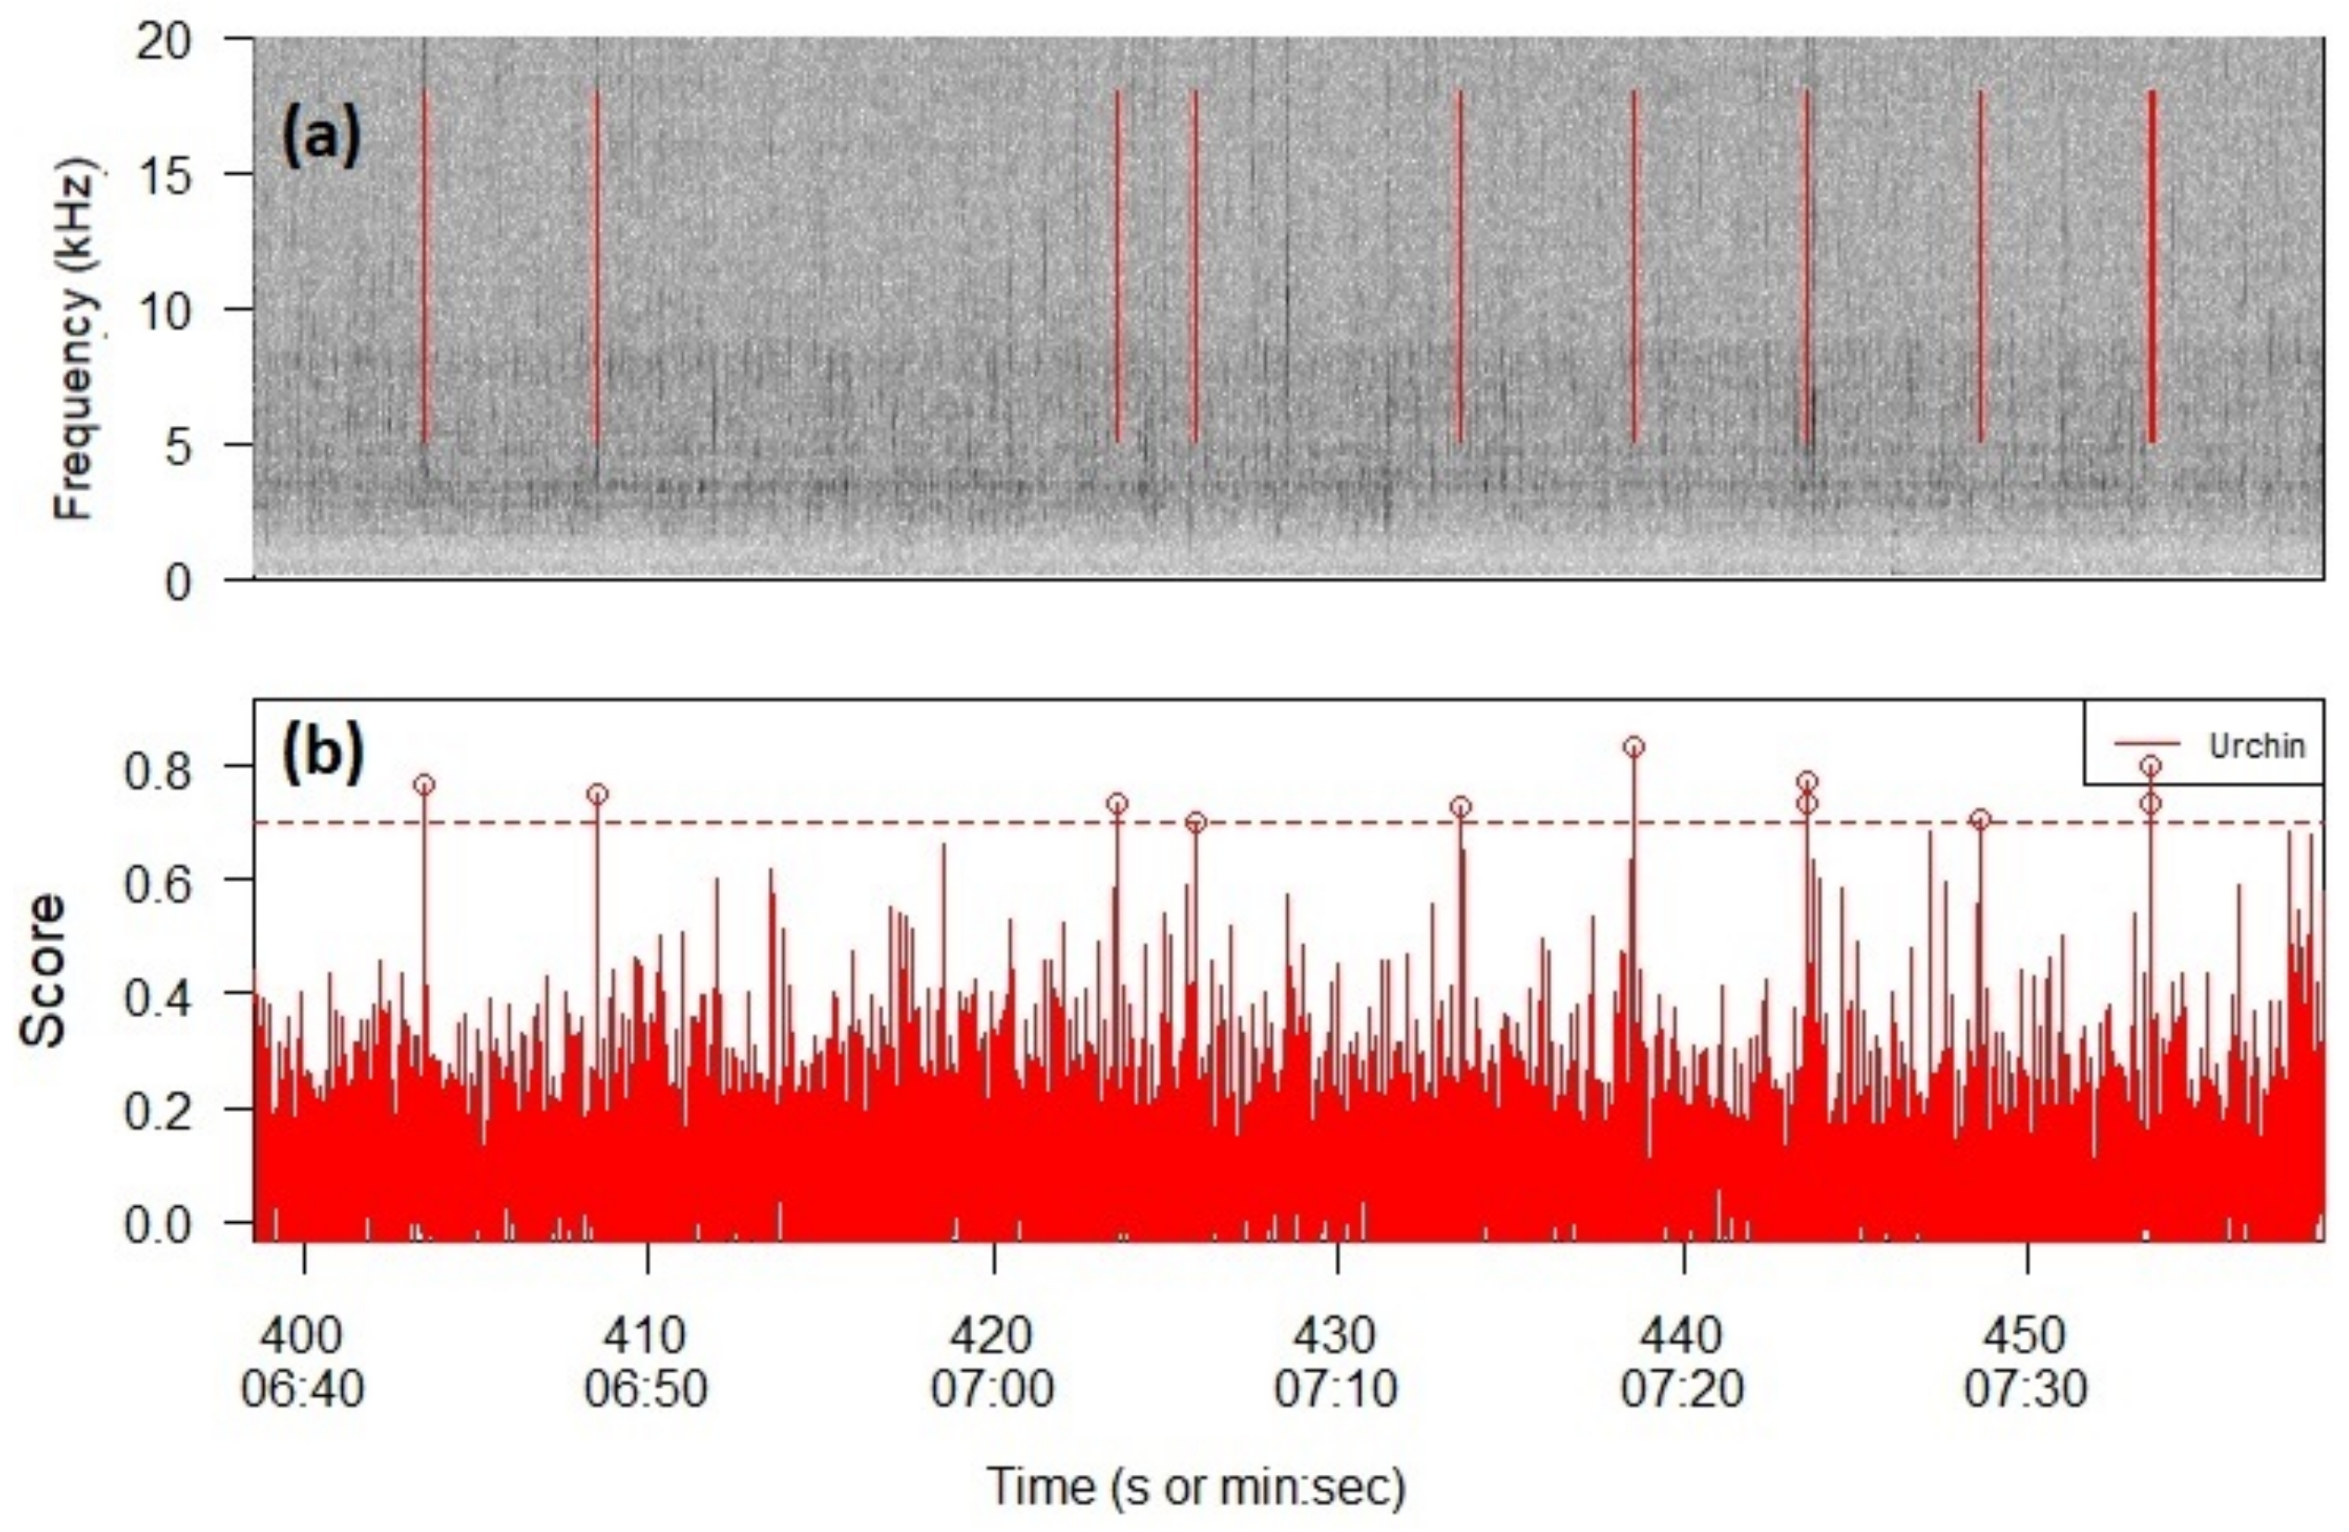This screenshot has height=1532, width=2349.
Task: Click the first detection circle near 404 seconds
Action: click(424, 785)
